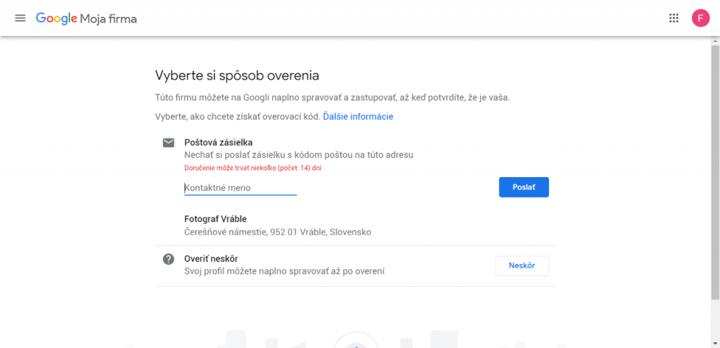The image size is (720, 348).
Task: Open the account avatar labeled F
Action: pyautogui.click(x=700, y=18)
